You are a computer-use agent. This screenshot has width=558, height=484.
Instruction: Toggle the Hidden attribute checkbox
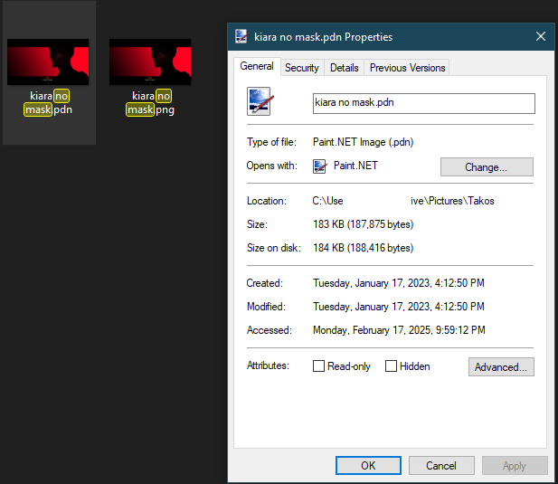point(391,366)
